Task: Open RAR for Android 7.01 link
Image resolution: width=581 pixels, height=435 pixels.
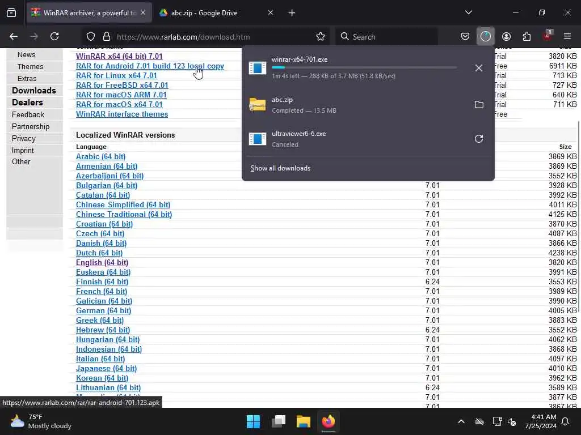Action: (150, 66)
